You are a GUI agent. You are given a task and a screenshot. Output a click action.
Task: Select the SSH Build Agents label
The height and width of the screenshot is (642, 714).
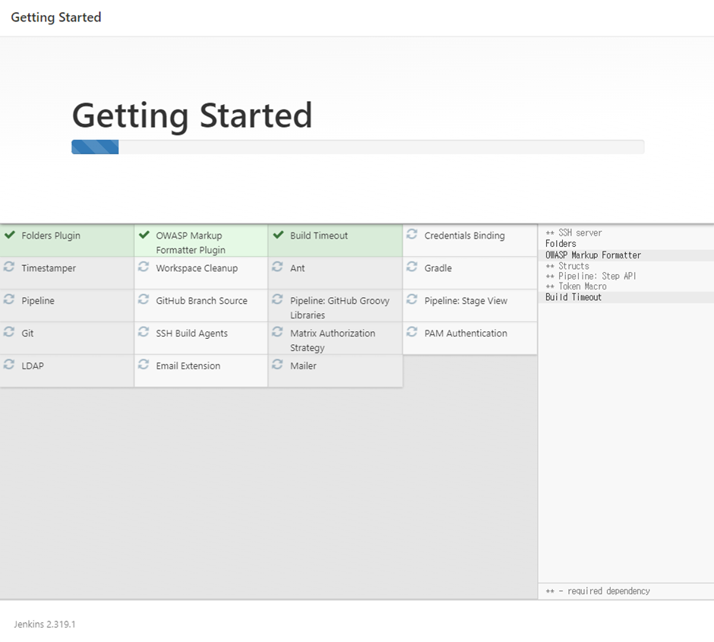coord(191,334)
